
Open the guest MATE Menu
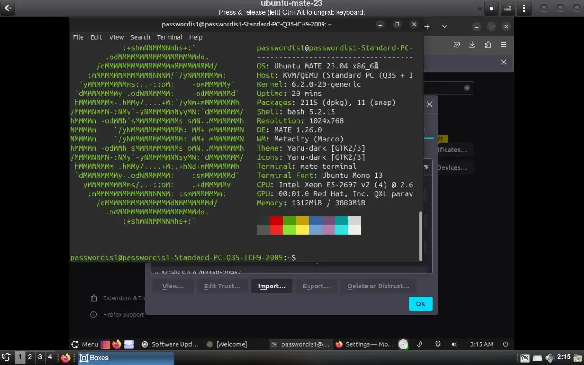point(84,344)
